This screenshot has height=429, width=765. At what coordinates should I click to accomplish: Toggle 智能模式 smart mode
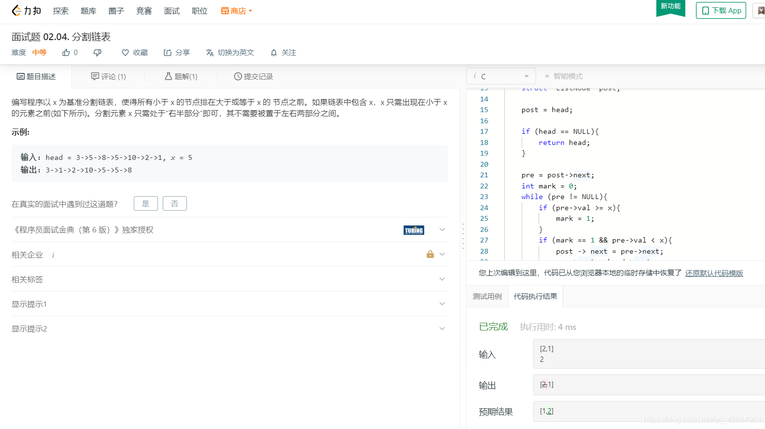coord(564,76)
